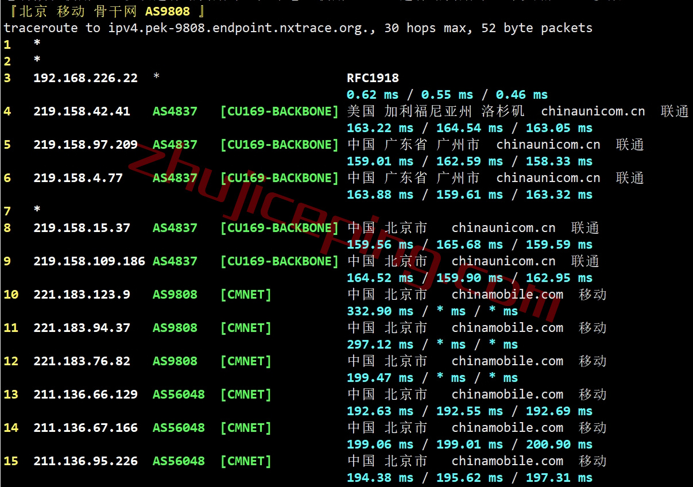The image size is (693, 487).
Task: Select IP 219.158.42.41 on hop 4
Action: tap(82, 111)
